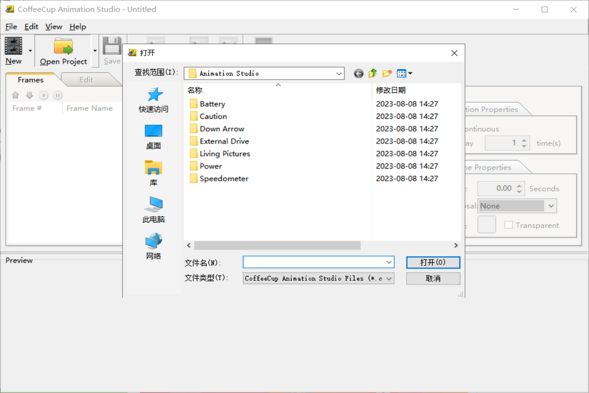589x393 pixels.
Task: Expand the file type combo box
Action: (389, 278)
